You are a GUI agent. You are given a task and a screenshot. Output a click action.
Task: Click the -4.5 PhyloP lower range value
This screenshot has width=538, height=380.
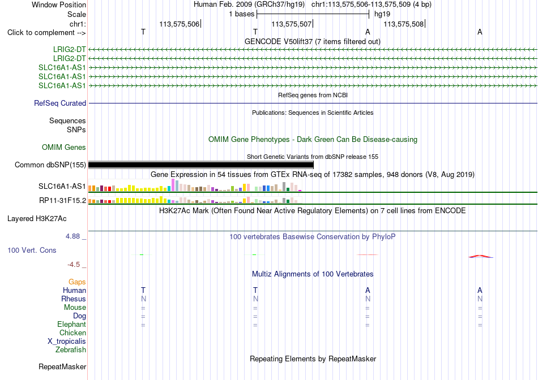[74, 265]
